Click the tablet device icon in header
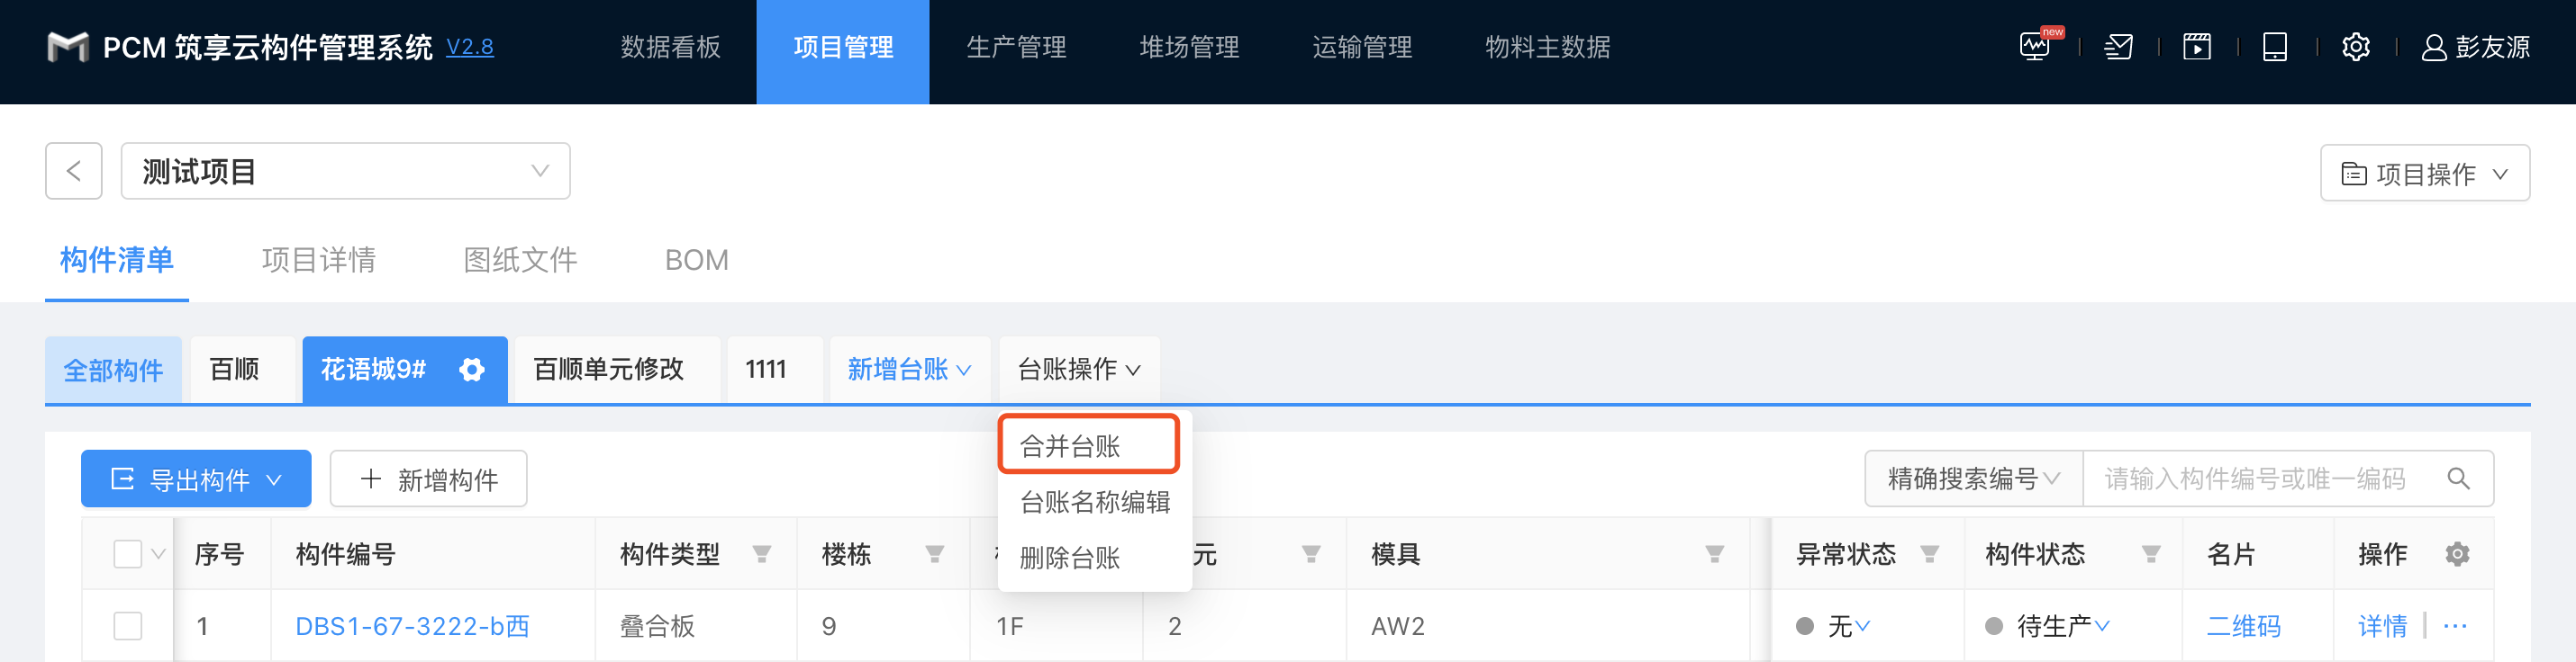This screenshot has width=2576, height=662. click(2275, 47)
